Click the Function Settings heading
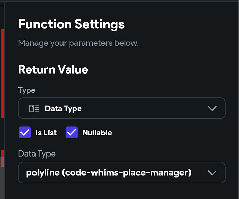 pos(71,24)
